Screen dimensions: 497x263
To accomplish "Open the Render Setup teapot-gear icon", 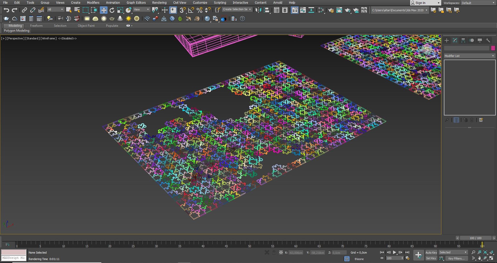I will 331,10.
